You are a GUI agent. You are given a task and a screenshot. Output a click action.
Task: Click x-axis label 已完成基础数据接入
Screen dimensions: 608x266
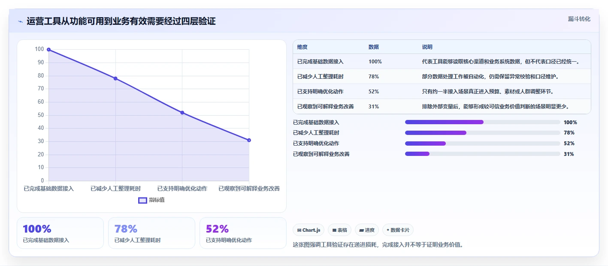[48, 188]
